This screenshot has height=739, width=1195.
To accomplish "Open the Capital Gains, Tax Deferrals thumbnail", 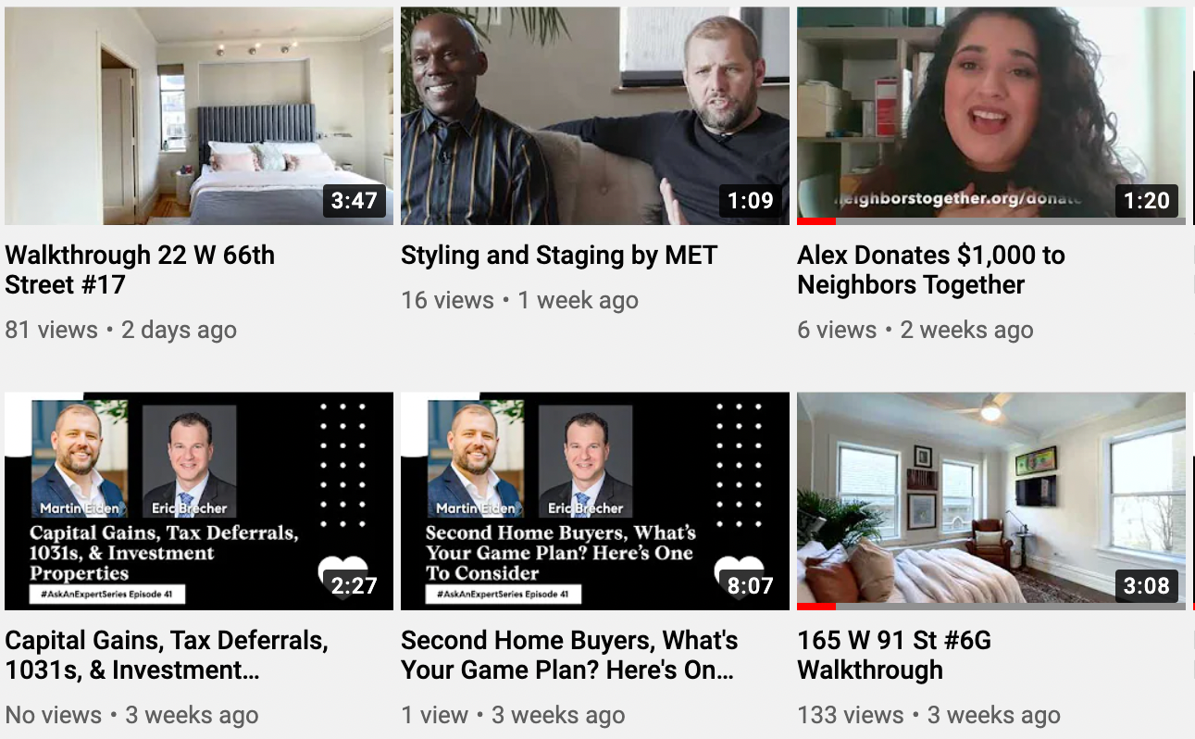I will tap(199, 501).
